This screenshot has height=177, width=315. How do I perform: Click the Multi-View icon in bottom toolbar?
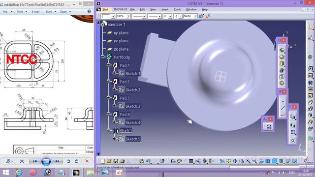(x=267, y=161)
